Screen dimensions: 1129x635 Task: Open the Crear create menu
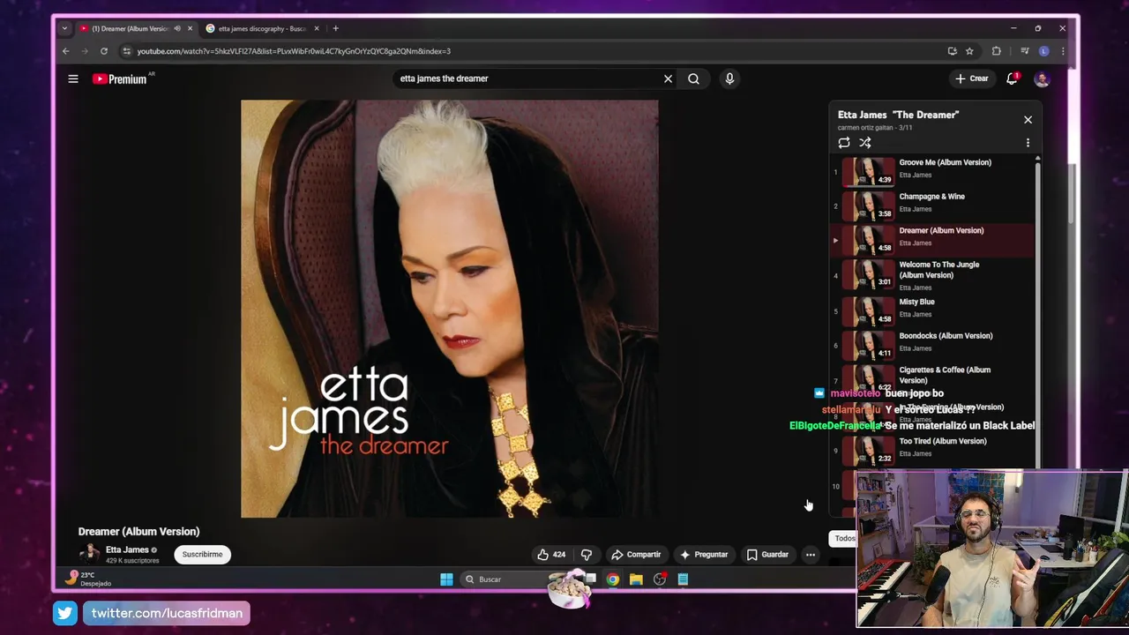pyautogui.click(x=972, y=78)
